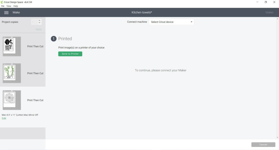Click the Send to Printer button
Viewport: 279px width, 150px height.
[x=70, y=54]
